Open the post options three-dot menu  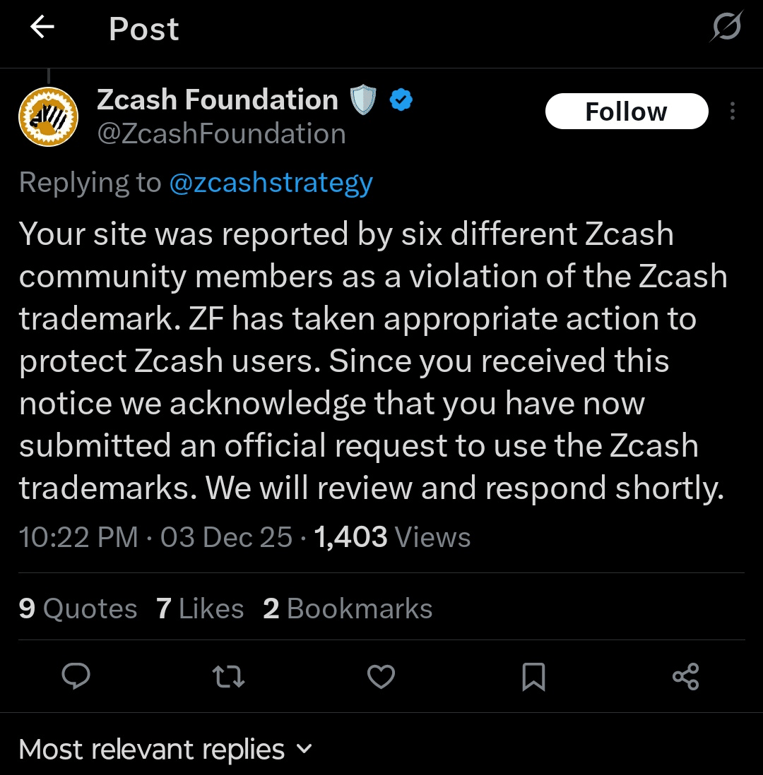tap(733, 111)
